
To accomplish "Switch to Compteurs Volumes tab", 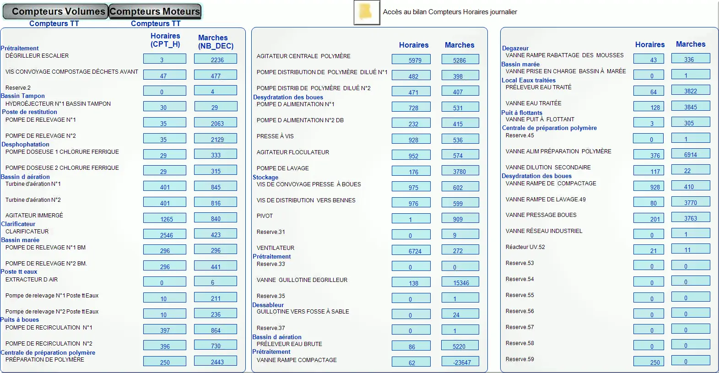I will 55,11.
